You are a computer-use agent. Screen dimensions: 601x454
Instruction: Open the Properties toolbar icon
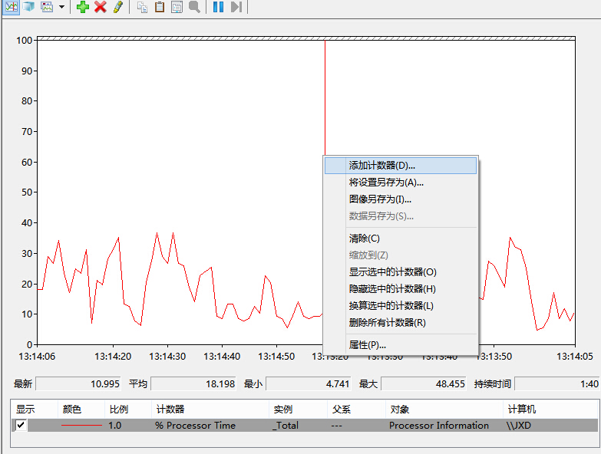tap(177, 7)
